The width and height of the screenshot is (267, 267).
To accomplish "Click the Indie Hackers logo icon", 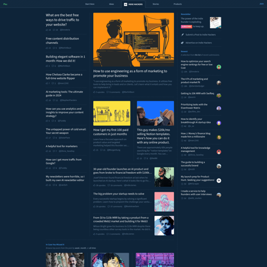I will 125,4.
